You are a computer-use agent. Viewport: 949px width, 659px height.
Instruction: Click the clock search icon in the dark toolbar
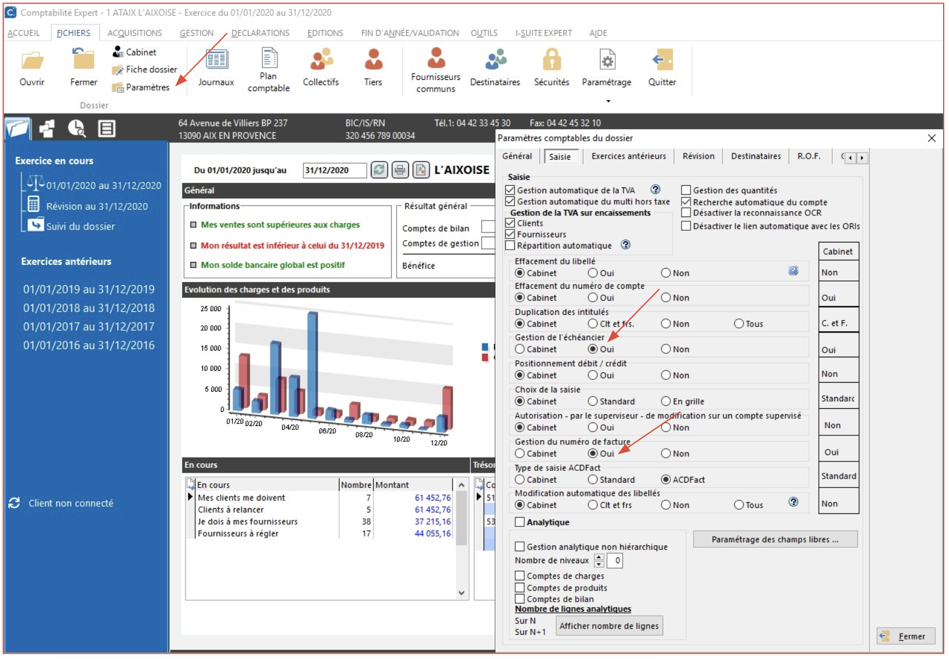(76, 128)
